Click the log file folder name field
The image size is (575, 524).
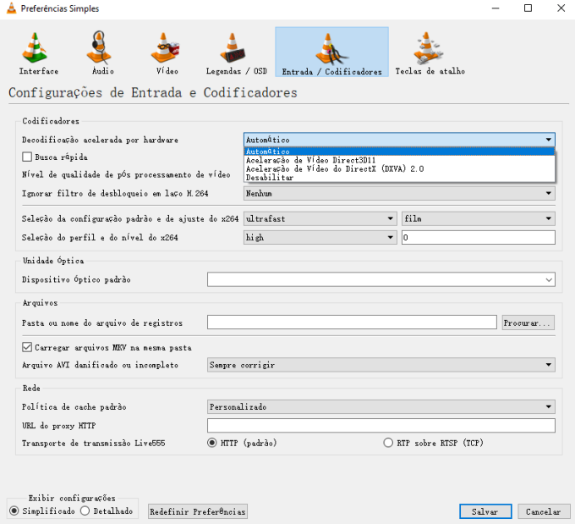[x=352, y=322]
